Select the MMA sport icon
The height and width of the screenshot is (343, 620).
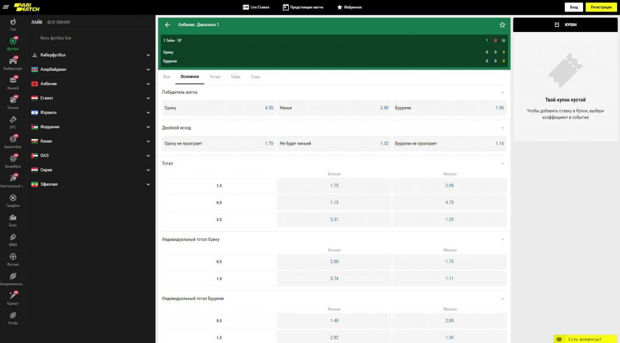pos(13,237)
